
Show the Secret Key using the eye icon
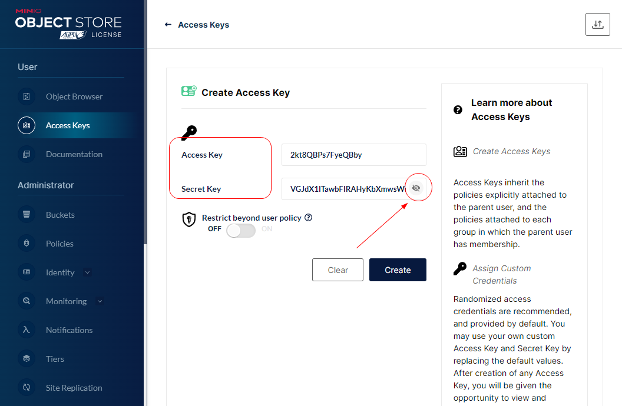pos(416,188)
